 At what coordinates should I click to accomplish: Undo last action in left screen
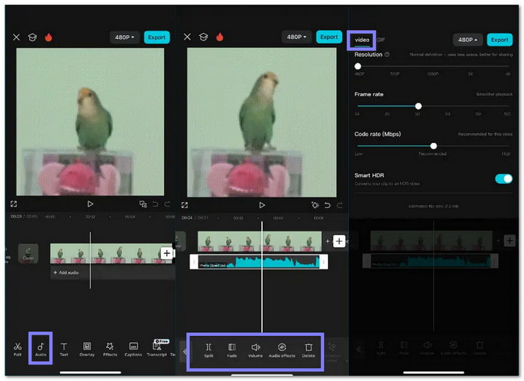(x=155, y=204)
